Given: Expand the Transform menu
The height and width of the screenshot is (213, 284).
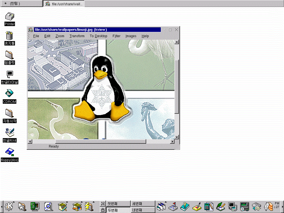Looking at the screenshot, I should pyautogui.click(x=77, y=36).
